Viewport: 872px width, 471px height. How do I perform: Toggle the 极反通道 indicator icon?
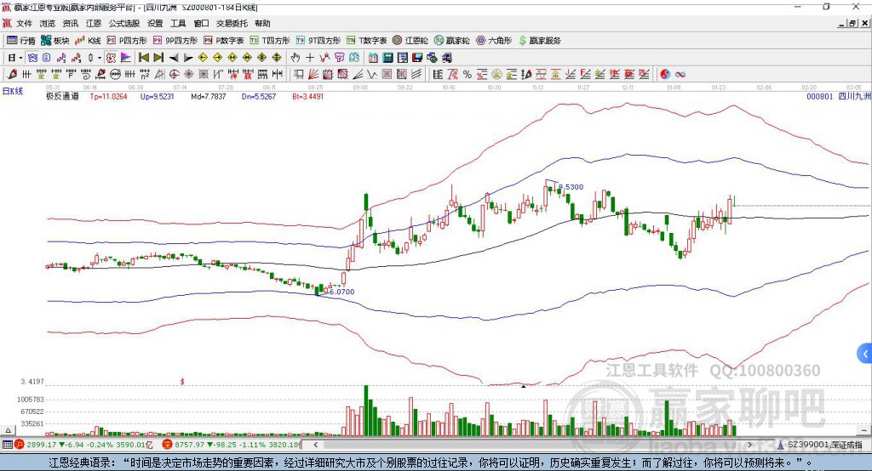112,58
